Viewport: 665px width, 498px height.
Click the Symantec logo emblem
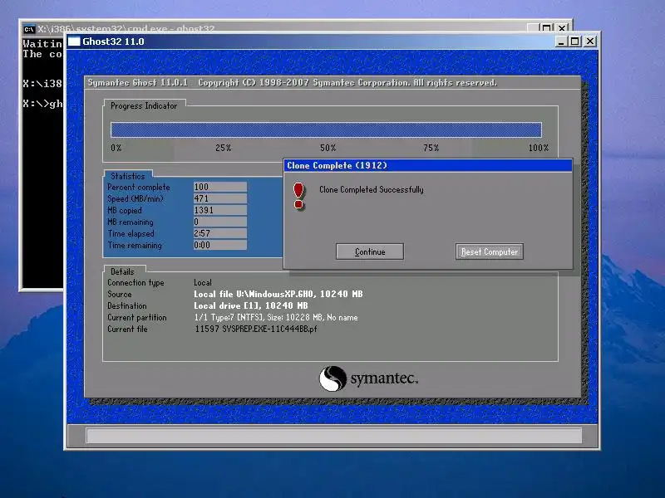tap(332, 378)
